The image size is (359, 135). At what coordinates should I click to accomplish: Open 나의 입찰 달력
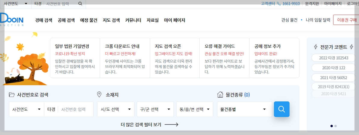point(318,20)
